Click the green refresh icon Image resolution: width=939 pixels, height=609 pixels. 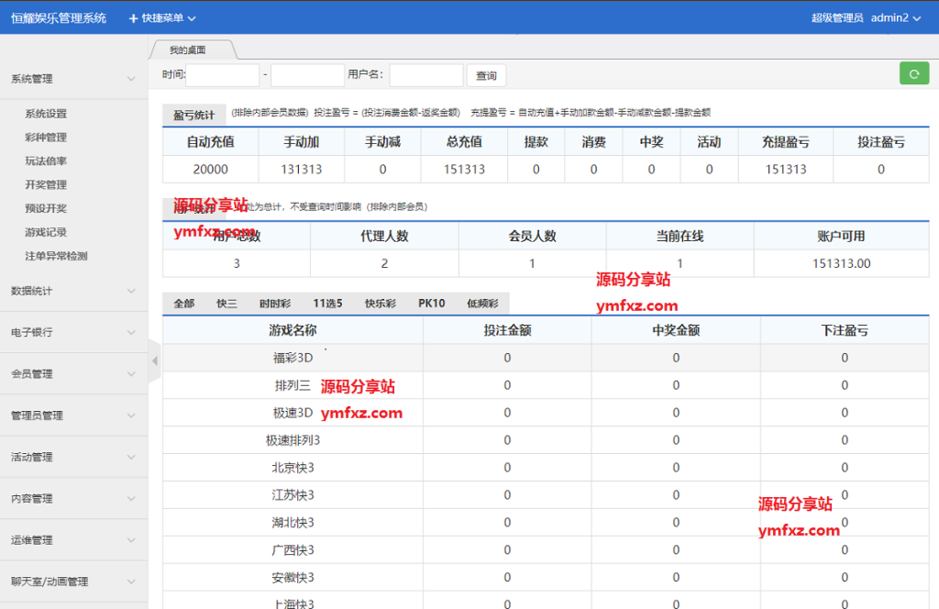[x=913, y=72]
